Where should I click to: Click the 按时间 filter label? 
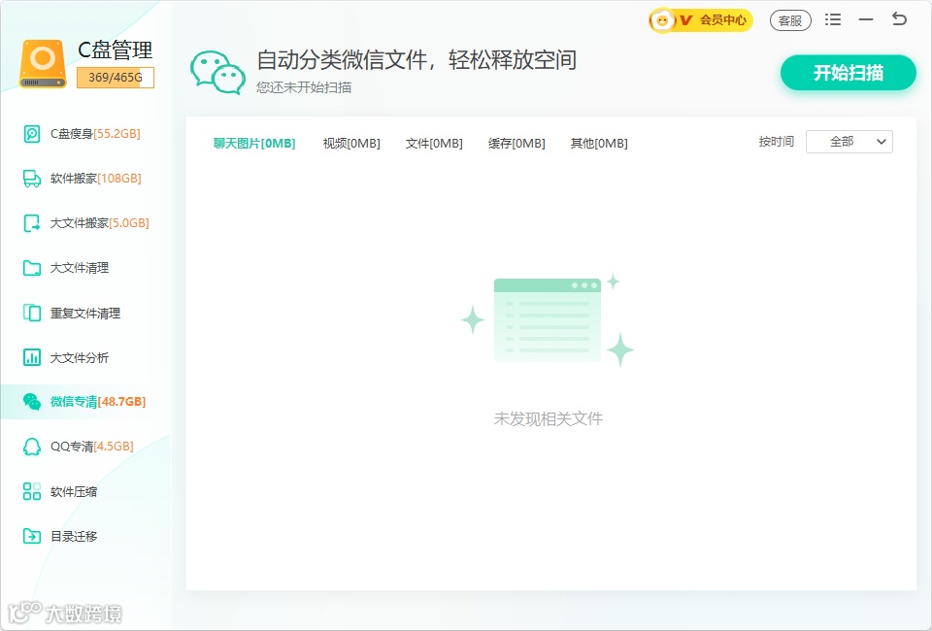coord(777,142)
